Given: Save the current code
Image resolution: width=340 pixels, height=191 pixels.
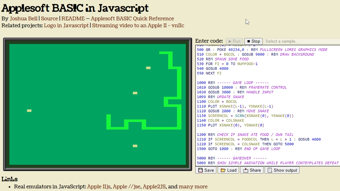Looking at the screenshot, I should [206, 170].
